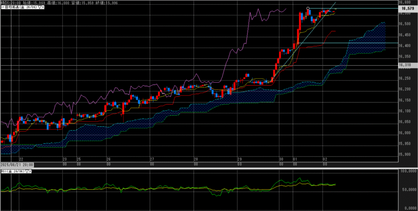Click the current price tag 16,579
Image resolution: width=418 pixels, height=211 pixels.
(x=406, y=8)
